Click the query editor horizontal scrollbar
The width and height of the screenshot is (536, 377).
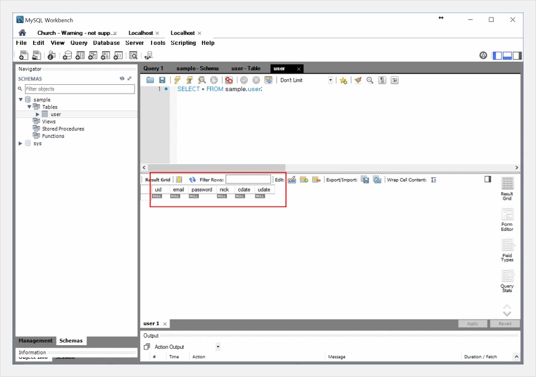216,167
